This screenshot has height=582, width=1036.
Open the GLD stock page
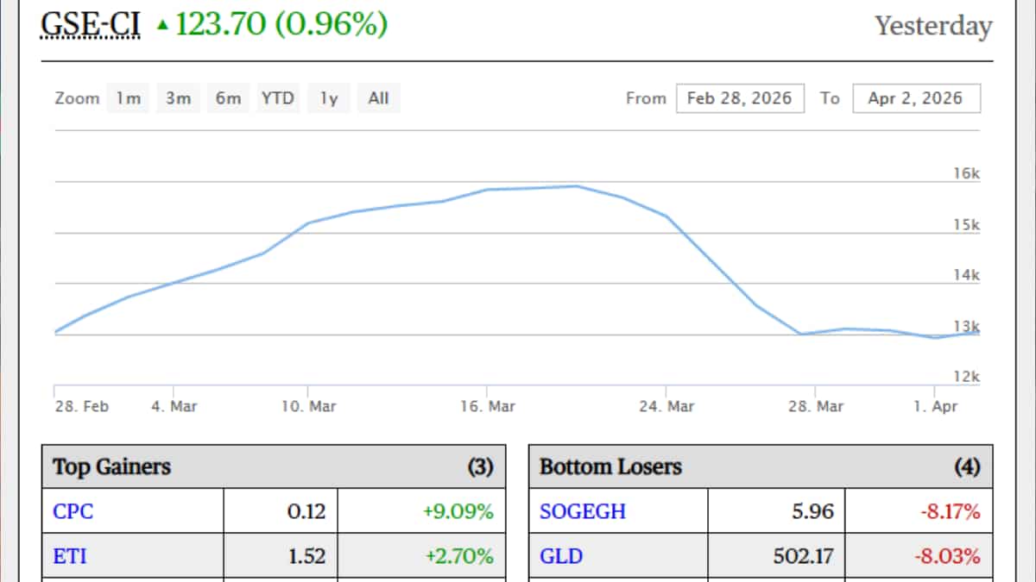(x=563, y=556)
